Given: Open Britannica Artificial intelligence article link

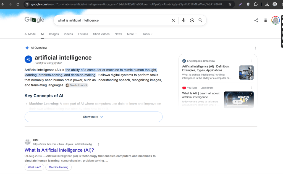Looking at the screenshot, I should pos(206,68).
